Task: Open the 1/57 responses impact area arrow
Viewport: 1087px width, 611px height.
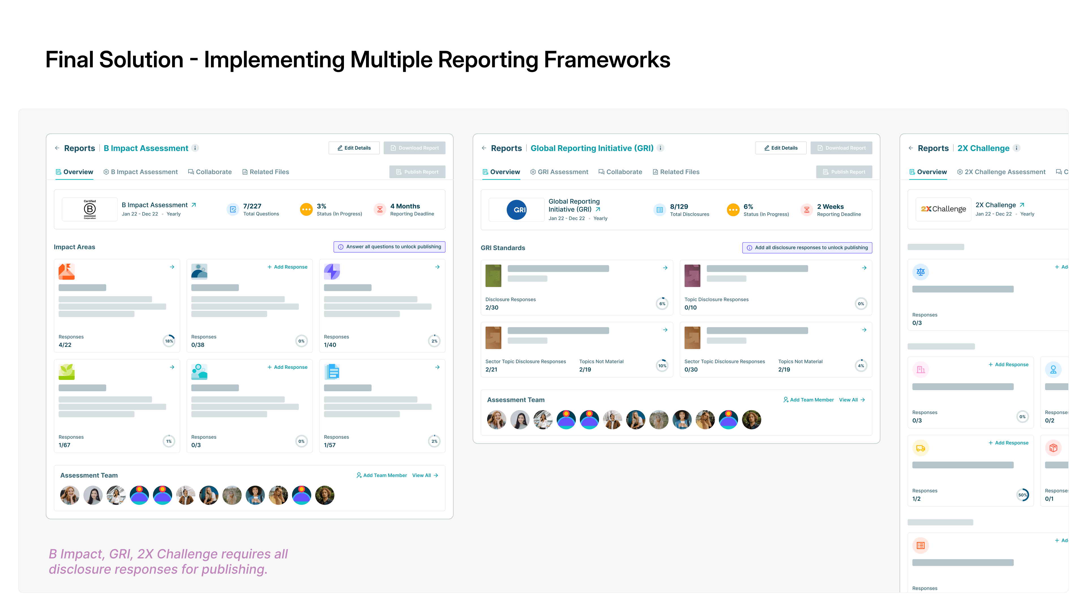Action: coord(437,367)
